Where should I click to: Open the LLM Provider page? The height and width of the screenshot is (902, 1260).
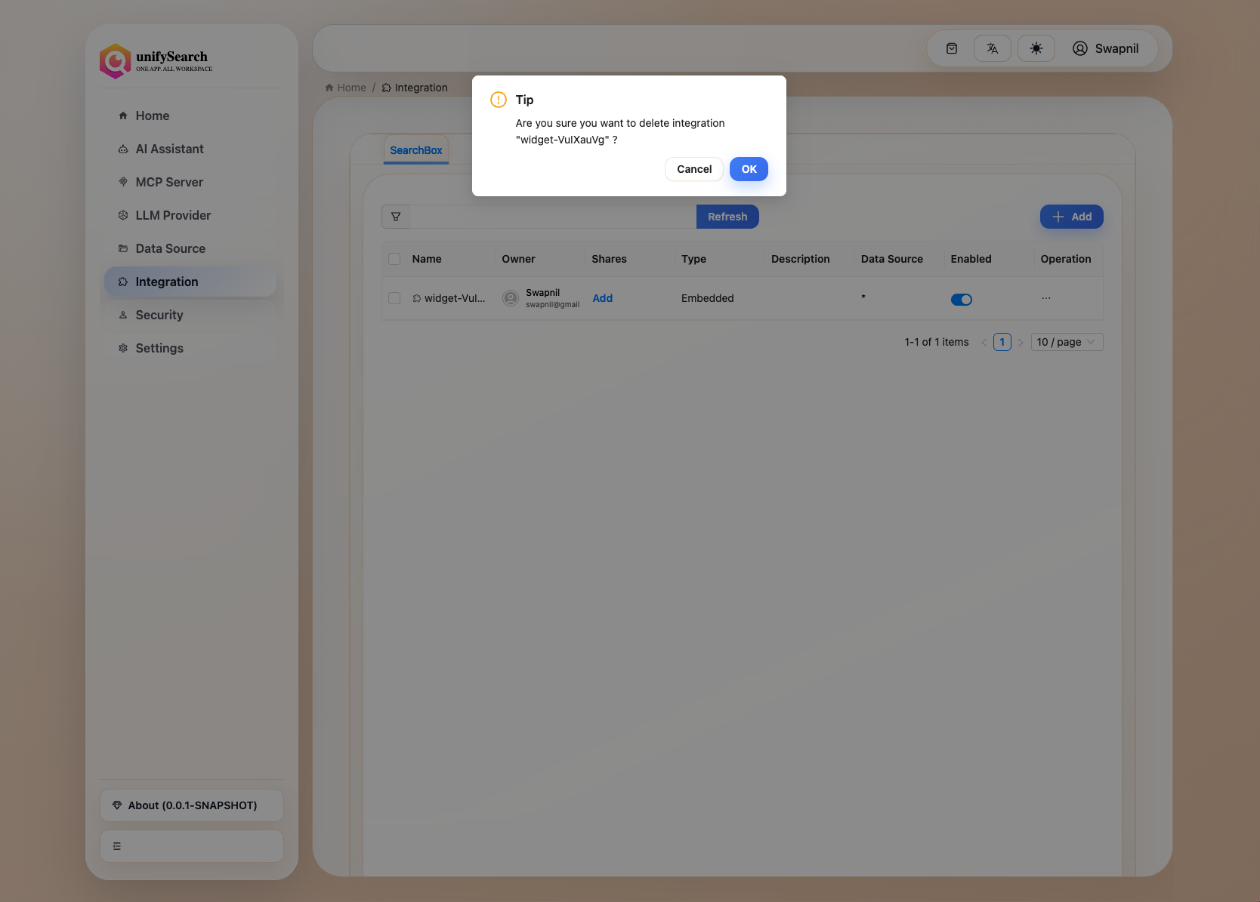(173, 215)
